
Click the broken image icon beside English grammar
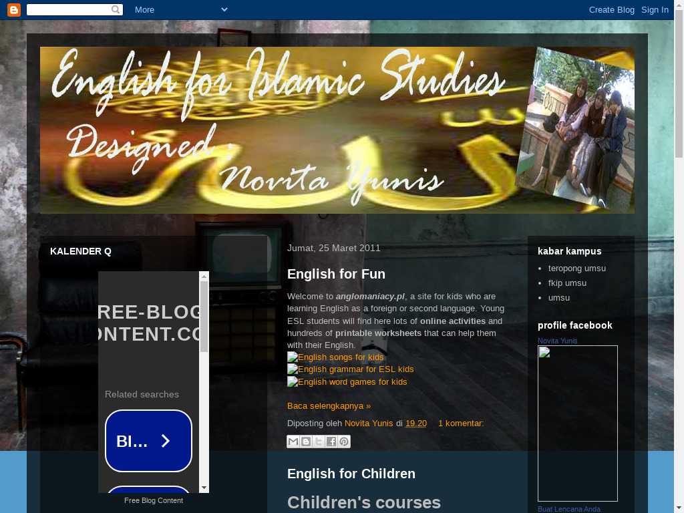tap(293, 369)
